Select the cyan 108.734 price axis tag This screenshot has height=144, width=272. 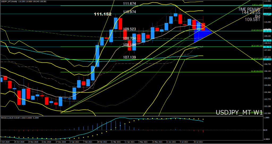[x=267, y=40]
